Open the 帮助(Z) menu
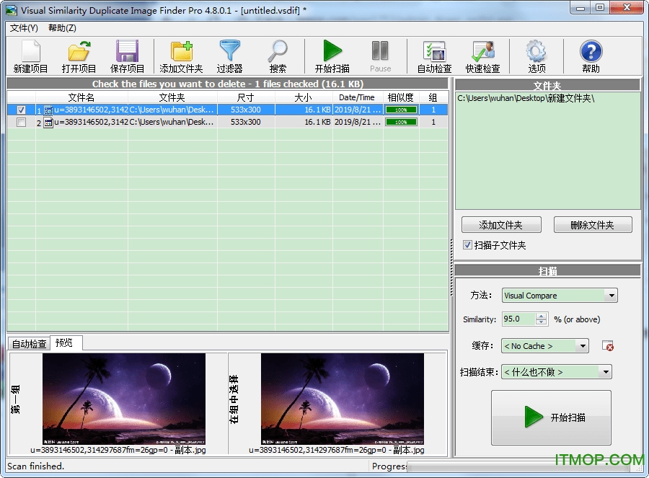Viewport: 649px width, 478px height. (62, 28)
